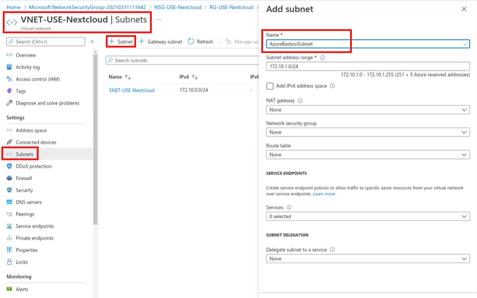Screen dimensions: 477x298
Task: Click Access control (IAM) icon
Action: click(x=10, y=79)
